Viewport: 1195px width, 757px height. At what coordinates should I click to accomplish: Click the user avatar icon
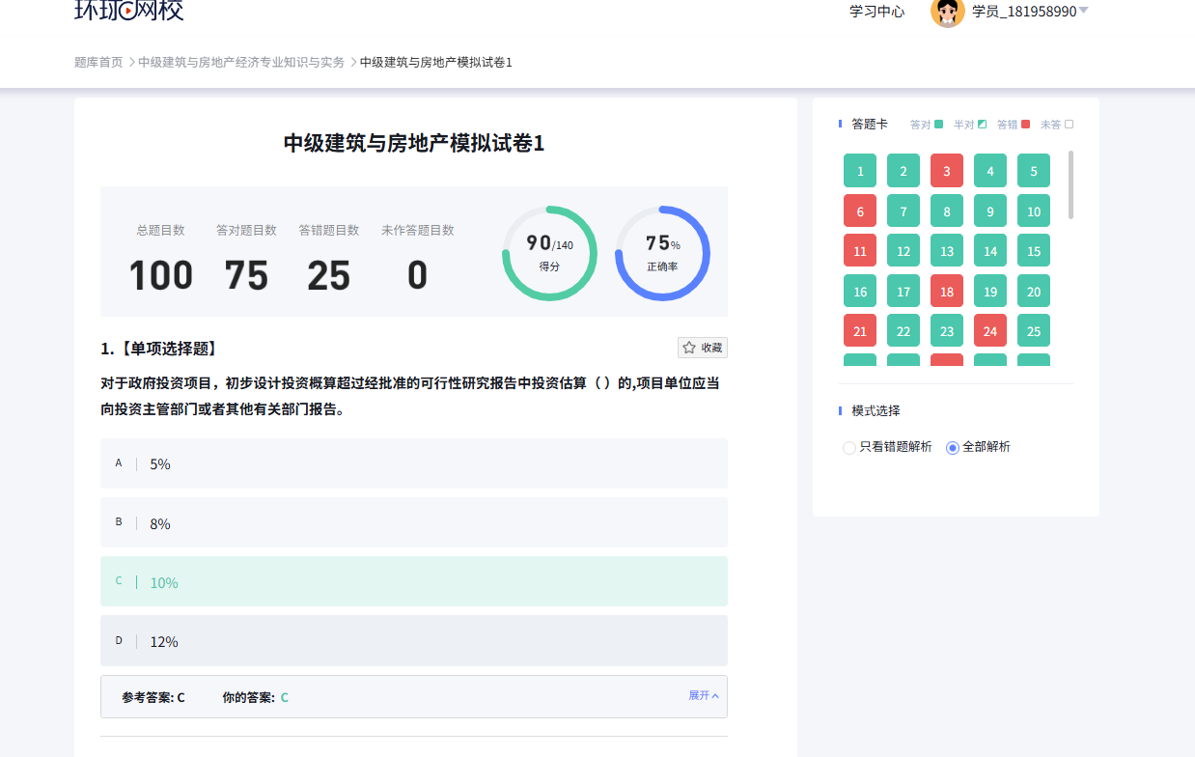947,12
